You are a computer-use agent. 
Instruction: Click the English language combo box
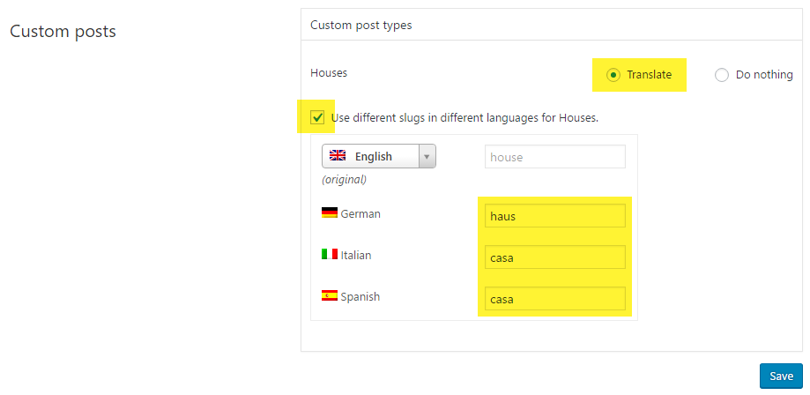(372, 157)
